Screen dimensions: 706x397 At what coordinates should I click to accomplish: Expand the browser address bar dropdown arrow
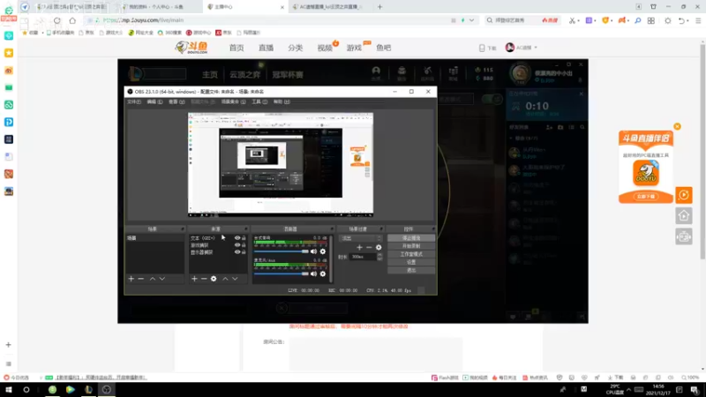point(471,20)
